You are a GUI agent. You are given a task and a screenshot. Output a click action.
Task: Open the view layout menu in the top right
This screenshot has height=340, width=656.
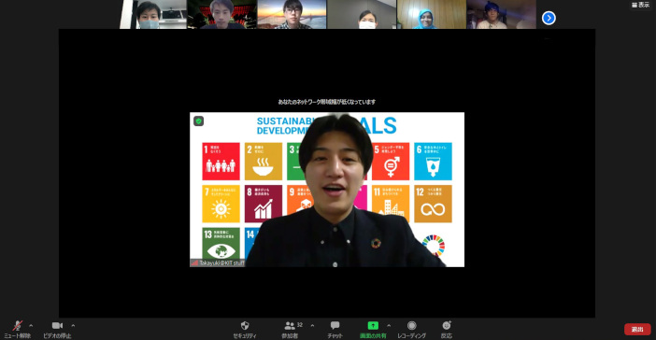coord(640,5)
